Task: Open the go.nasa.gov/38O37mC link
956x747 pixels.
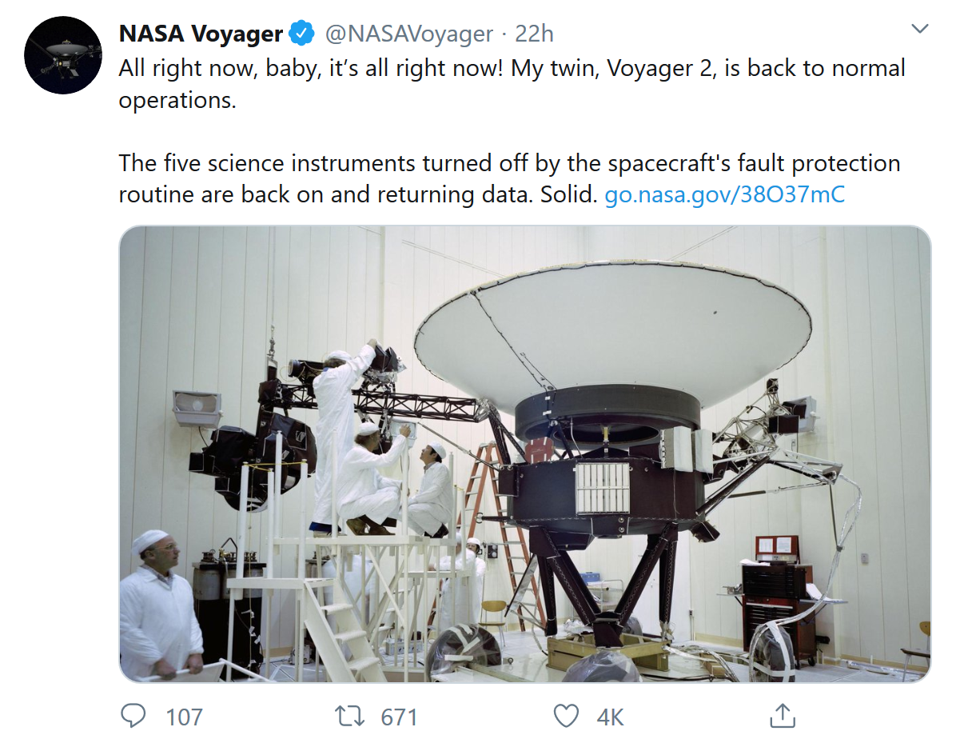Action: [x=723, y=194]
